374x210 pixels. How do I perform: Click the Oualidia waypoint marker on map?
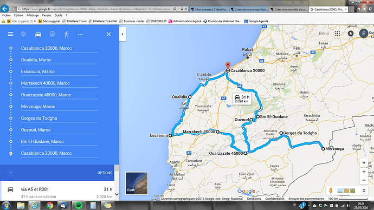[x=190, y=97]
